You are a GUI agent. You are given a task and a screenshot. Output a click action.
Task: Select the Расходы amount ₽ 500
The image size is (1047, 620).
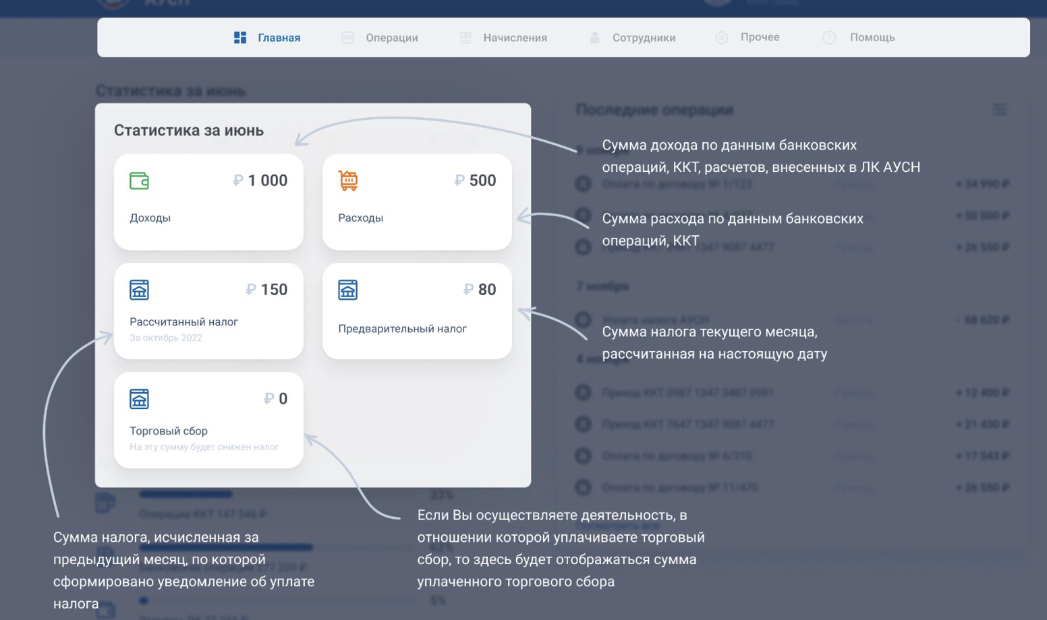[x=476, y=181]
